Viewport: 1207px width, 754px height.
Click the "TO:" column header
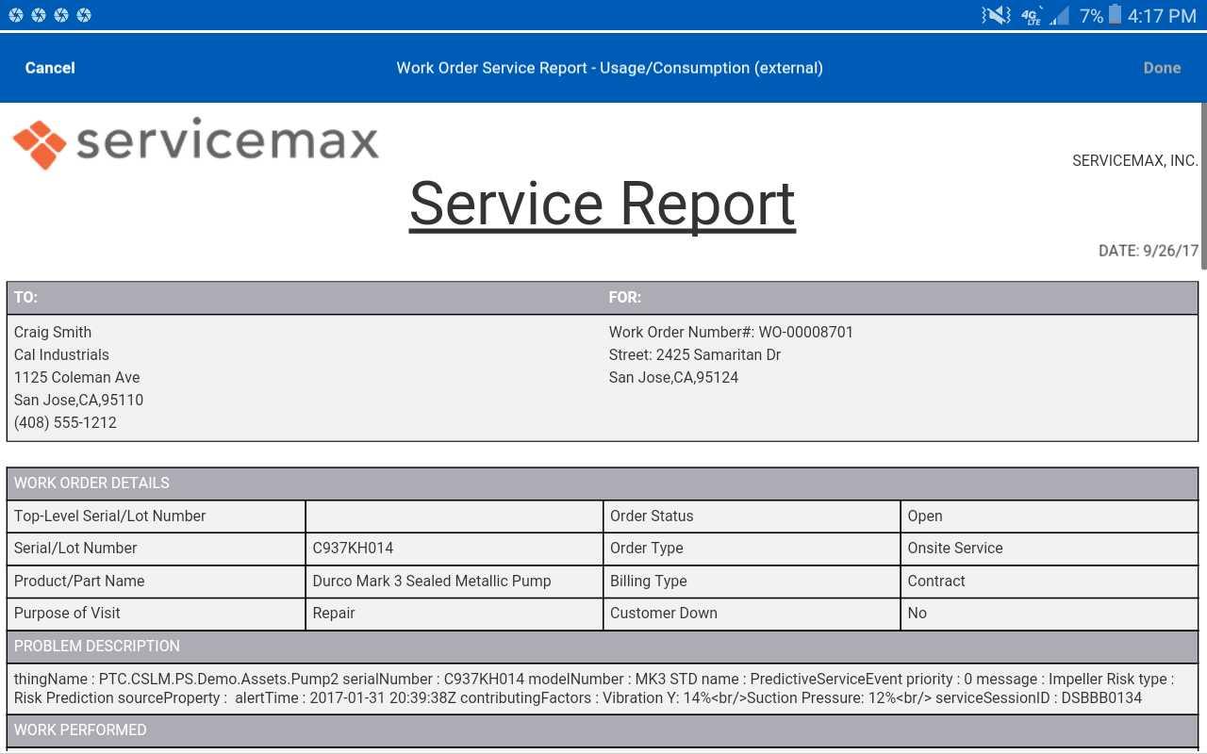point(25,298)
